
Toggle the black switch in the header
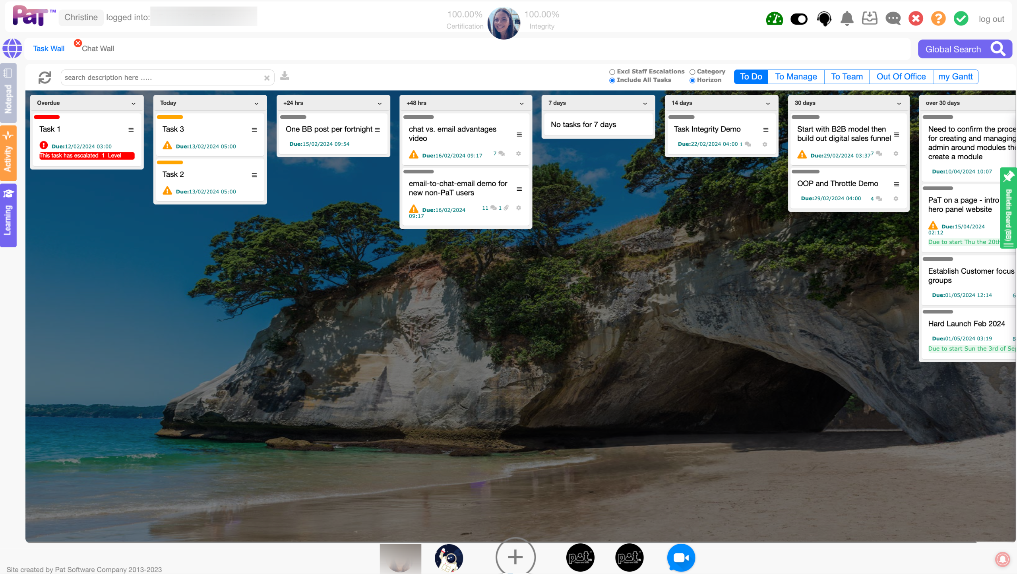coord(799,19)
